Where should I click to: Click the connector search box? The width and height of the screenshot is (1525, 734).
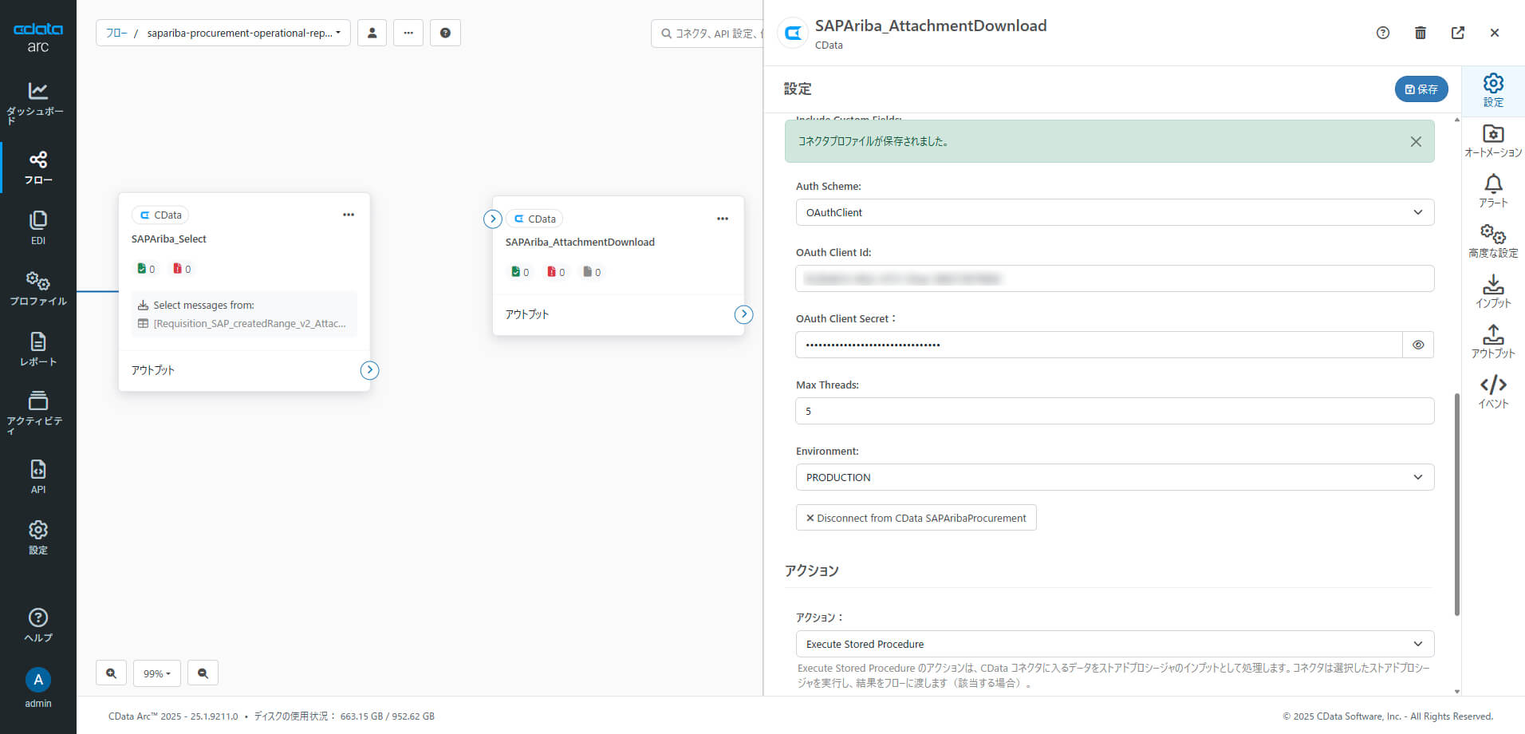coord(707,33)
